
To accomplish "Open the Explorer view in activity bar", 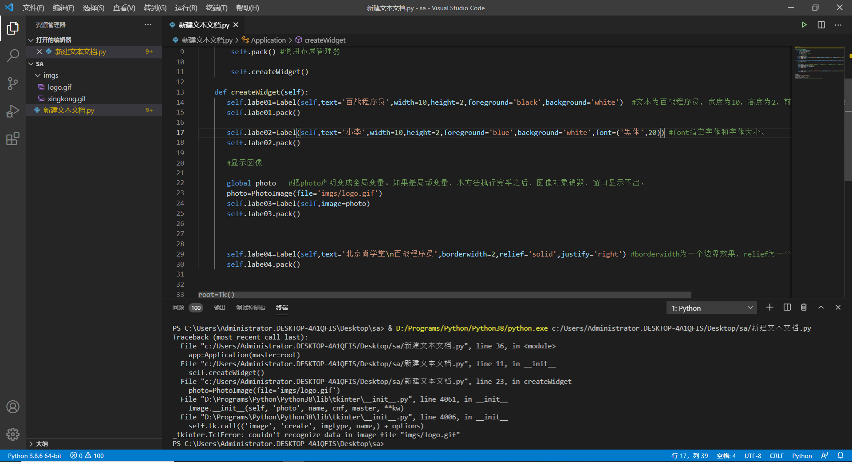I will [x=13, y=28].
